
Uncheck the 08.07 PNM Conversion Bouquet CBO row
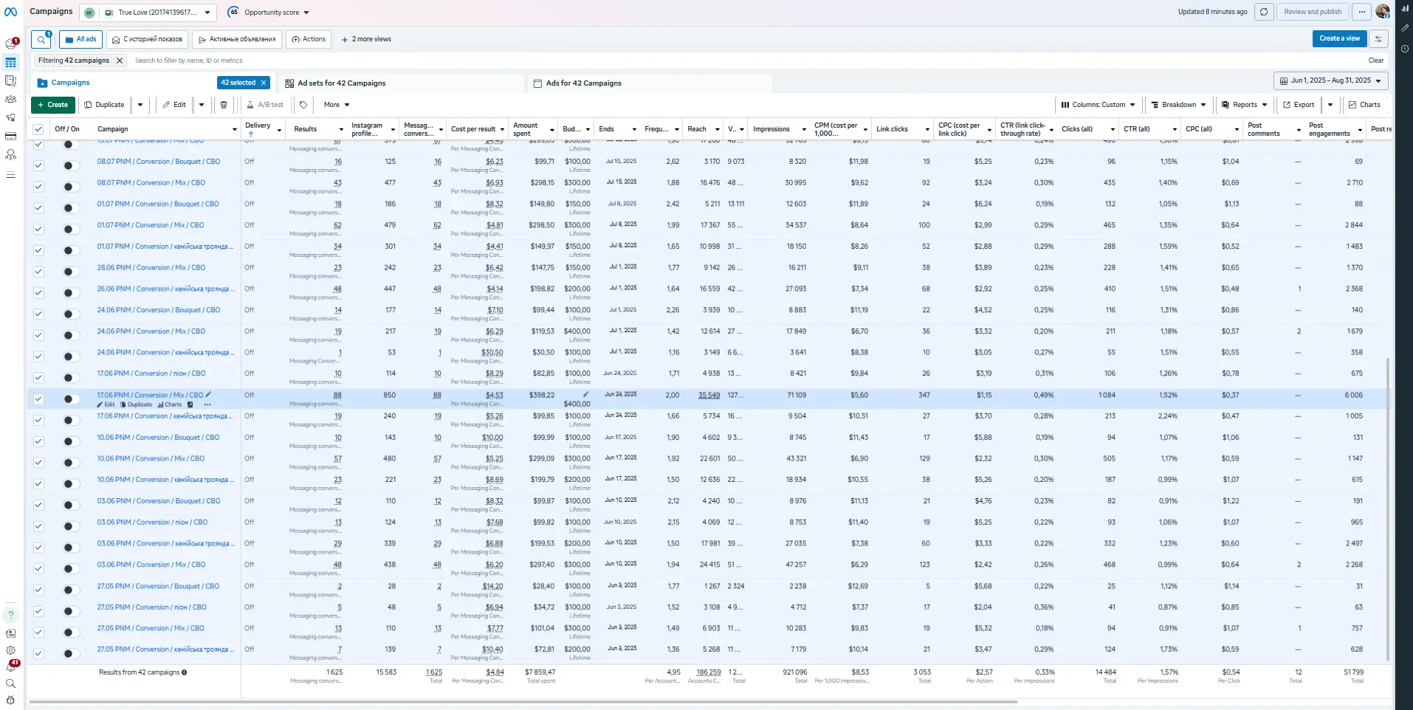[38, 165]
